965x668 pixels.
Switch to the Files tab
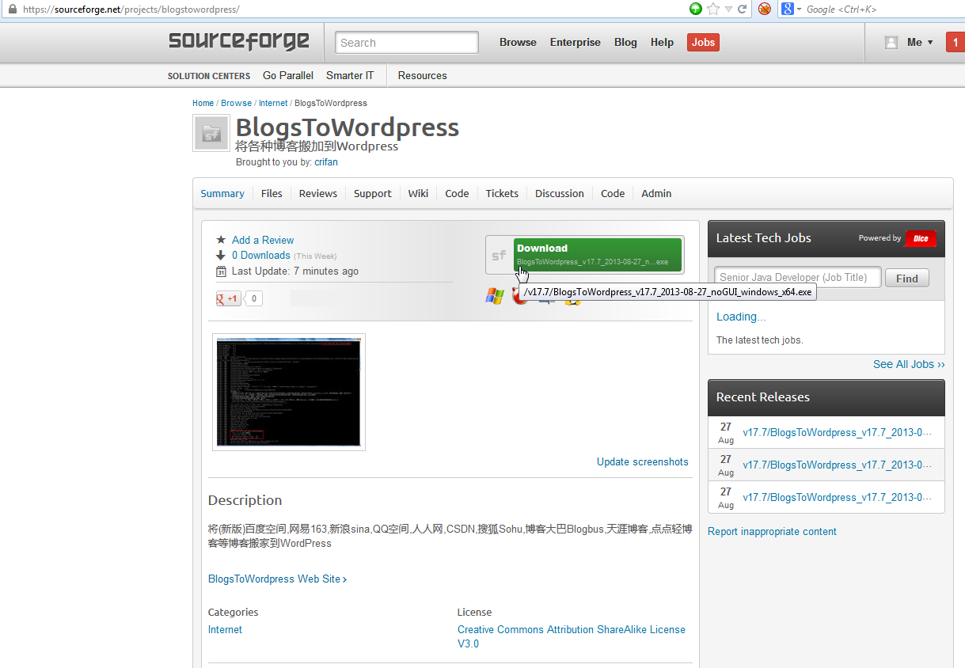coord(272,193)
